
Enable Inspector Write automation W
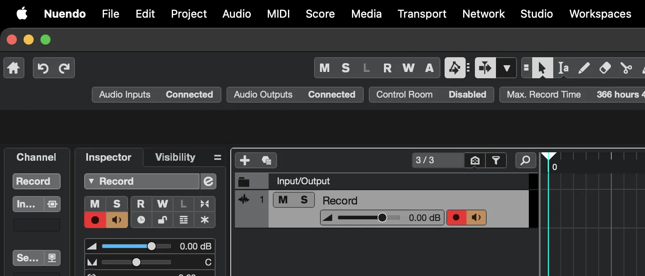point(163,204)
